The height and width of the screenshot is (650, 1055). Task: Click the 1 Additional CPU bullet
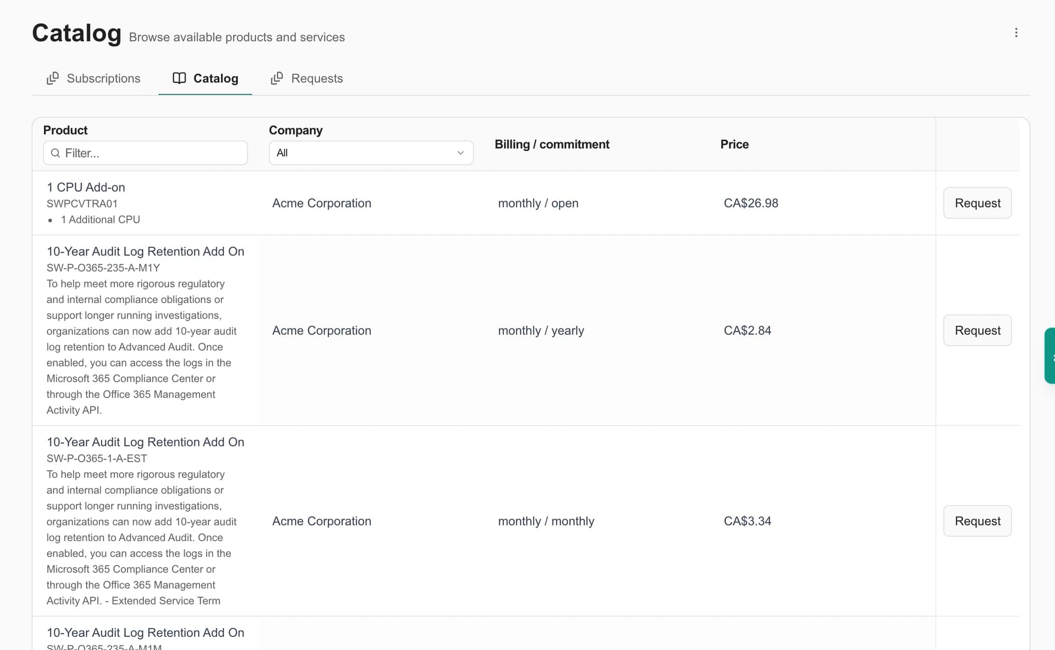coord(100,220)
